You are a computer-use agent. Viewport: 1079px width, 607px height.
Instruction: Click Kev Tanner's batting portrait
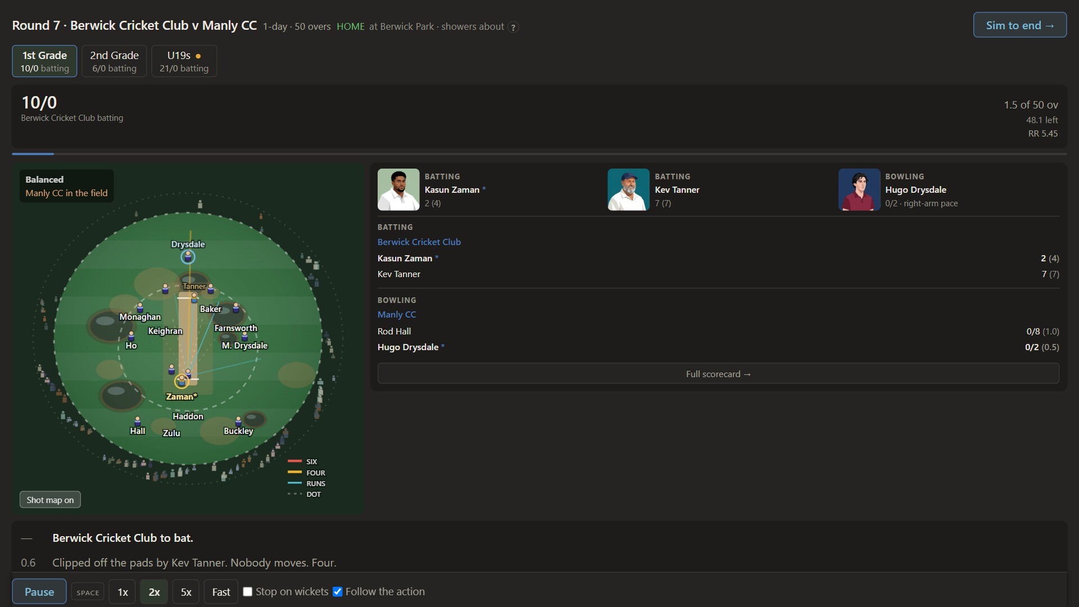point(628,189)
